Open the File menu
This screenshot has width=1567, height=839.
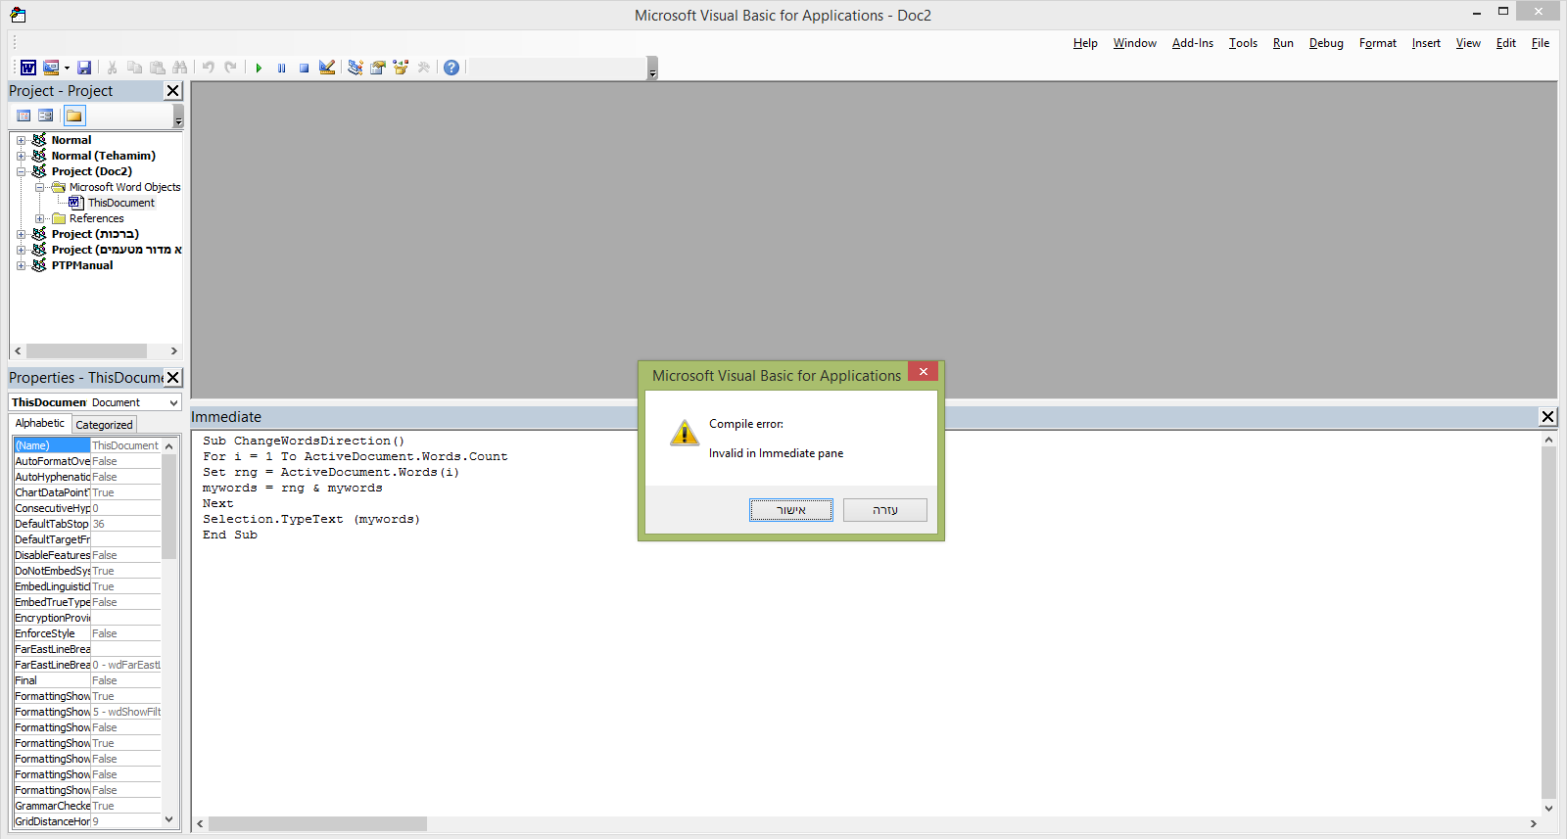click(1541, 43)
